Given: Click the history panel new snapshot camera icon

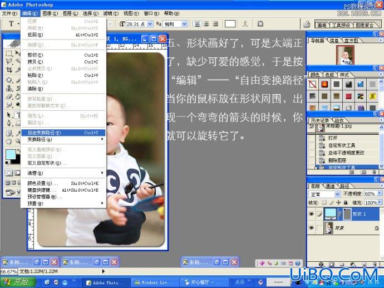Looking at the screenshot, I should coord(363,173).
